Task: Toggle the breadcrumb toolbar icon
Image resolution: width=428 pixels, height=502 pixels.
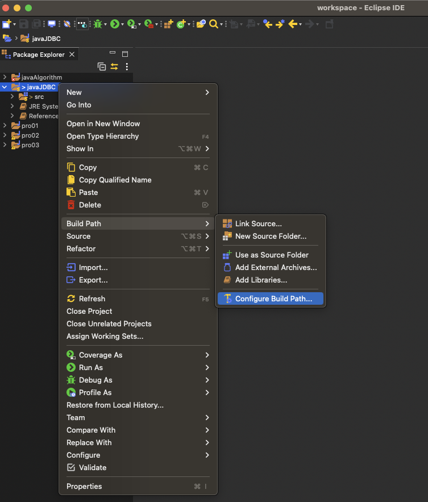Action: click(82, 24)
